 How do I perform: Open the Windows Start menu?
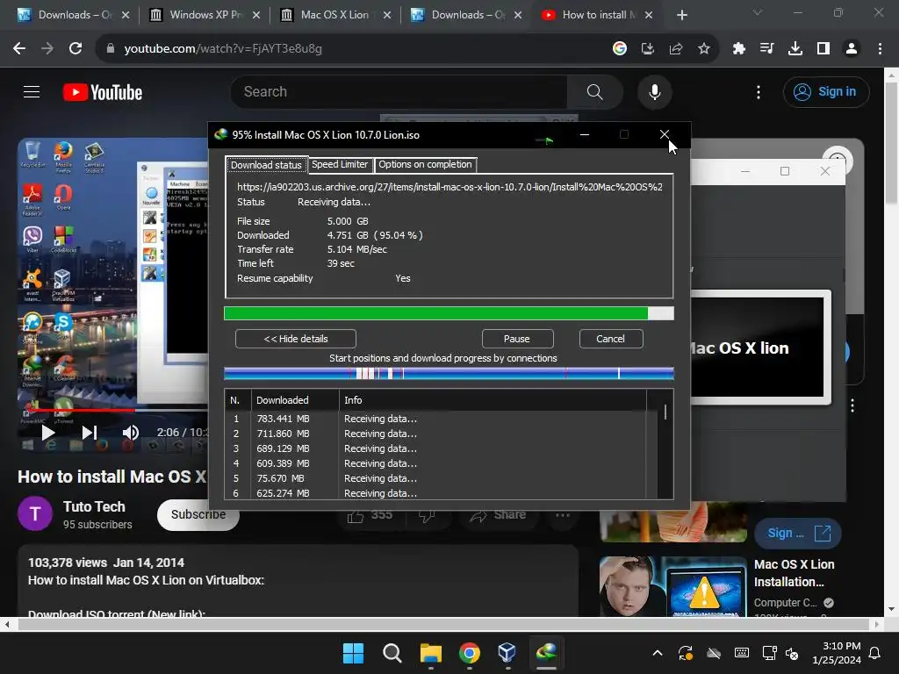(353, 653)
